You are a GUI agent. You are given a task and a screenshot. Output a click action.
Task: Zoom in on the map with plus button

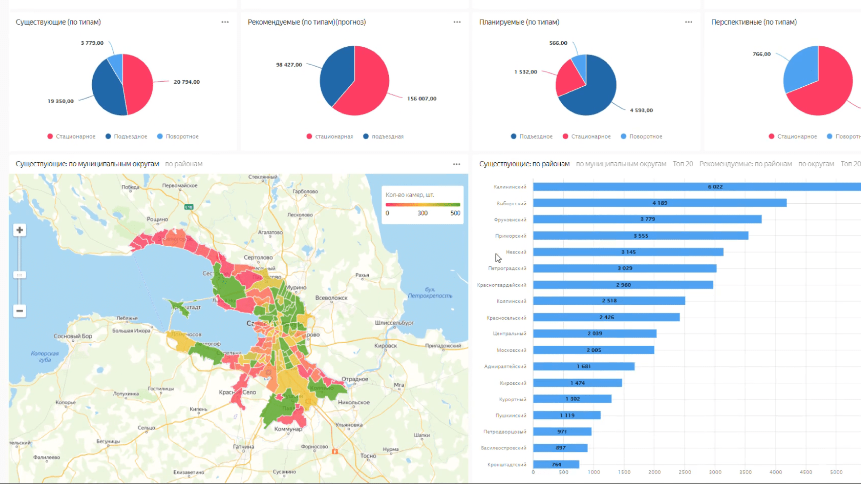pyautogui.click(x=20, y=230)
